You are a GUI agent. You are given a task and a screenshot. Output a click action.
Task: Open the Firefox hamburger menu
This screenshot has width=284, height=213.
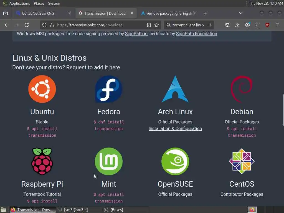pyautogui.click(x=277, y=25)
